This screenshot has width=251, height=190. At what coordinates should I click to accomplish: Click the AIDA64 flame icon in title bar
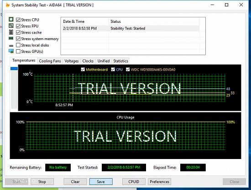(7, 5)
